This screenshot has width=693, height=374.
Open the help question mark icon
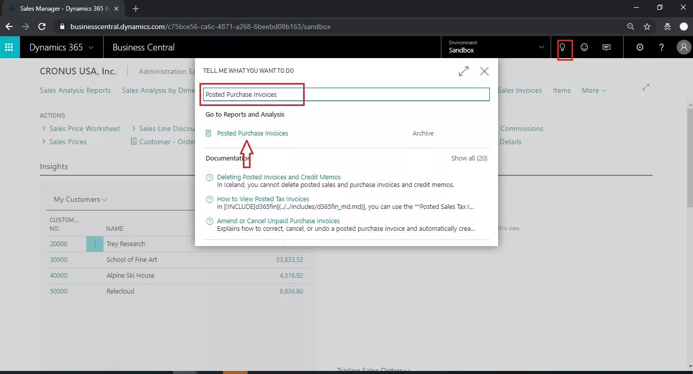tap(661, 47)
